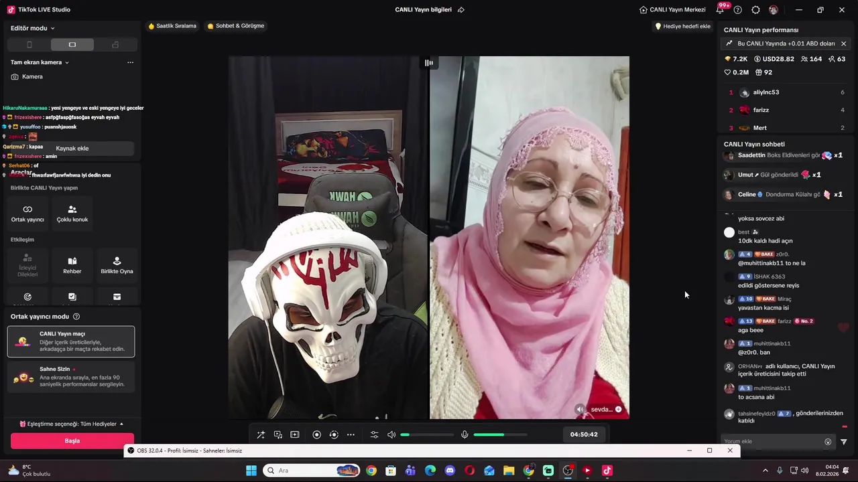Select the dual-screen layout mode
The width and height of the screenshot is (858, 482).
point(115,45)
